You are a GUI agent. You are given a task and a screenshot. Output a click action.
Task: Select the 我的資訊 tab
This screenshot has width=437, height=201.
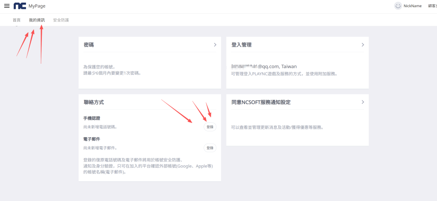(37, 20)
